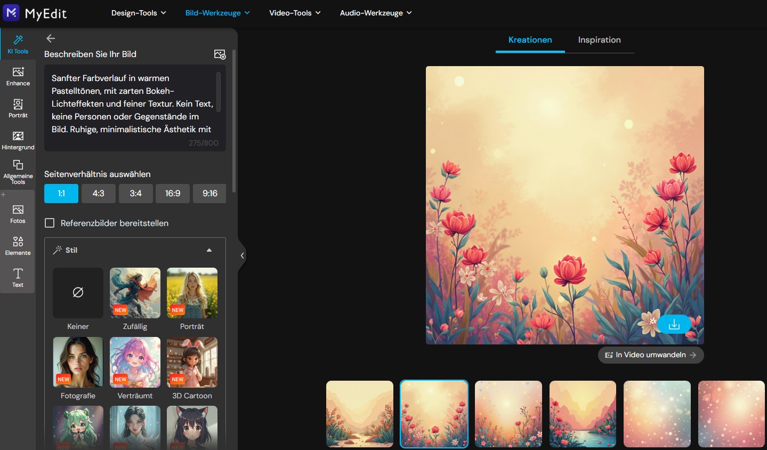Go back using the left arrow
The image size is (767, 450).
point(51,38)
